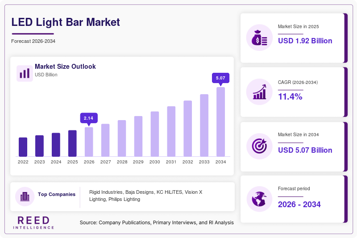Select the 2022 bar in chart
The image size is (357, 238).
pyautogui.click(x=23, y=147)
